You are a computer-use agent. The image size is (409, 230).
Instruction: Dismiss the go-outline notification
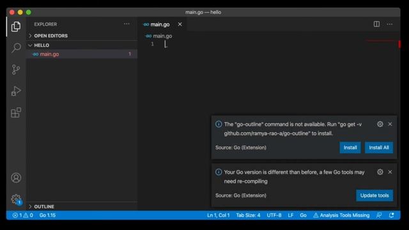tap(390, 124)
